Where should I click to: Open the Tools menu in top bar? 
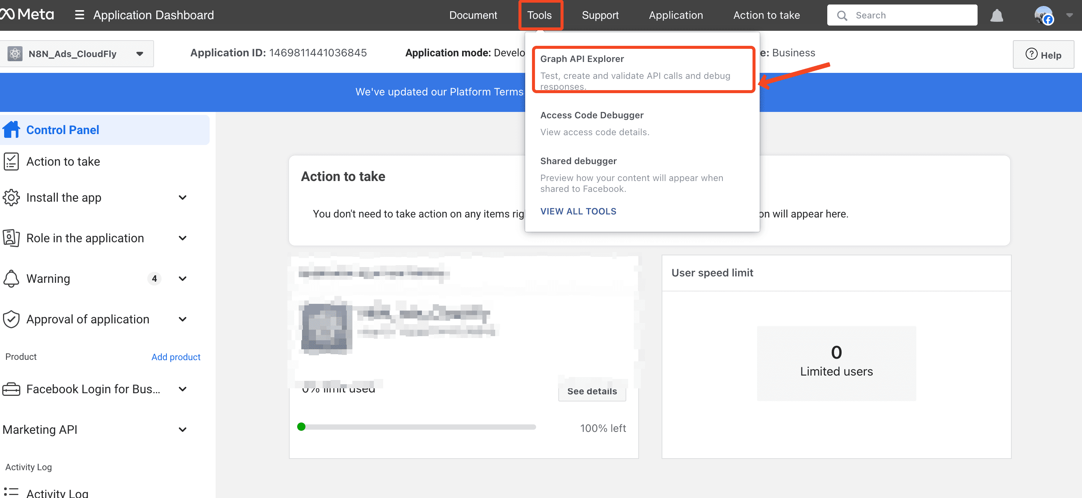539,15
